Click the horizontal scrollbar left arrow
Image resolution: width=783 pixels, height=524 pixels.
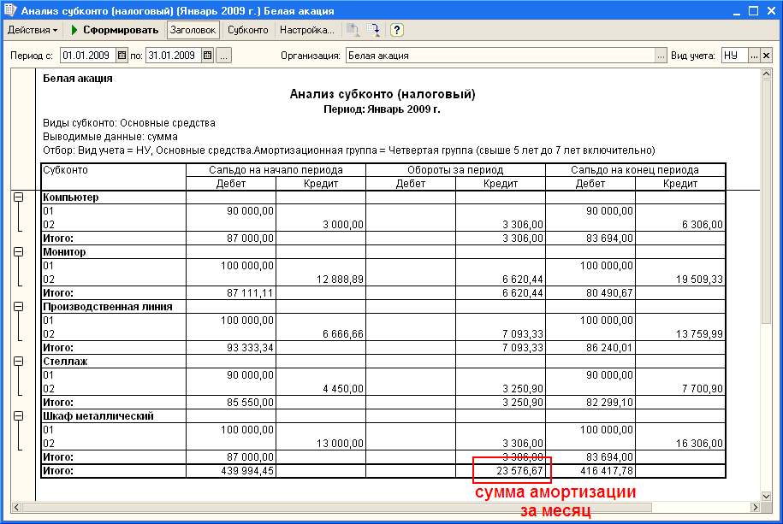(16, 507)
